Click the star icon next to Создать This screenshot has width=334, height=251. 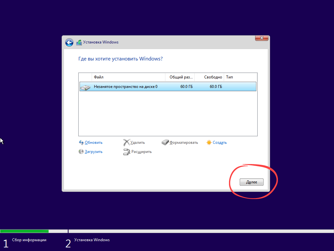click(x=209, y=142)
